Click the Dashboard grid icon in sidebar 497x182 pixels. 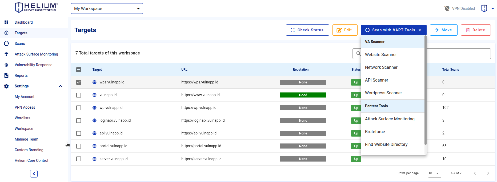coord(6,22)
